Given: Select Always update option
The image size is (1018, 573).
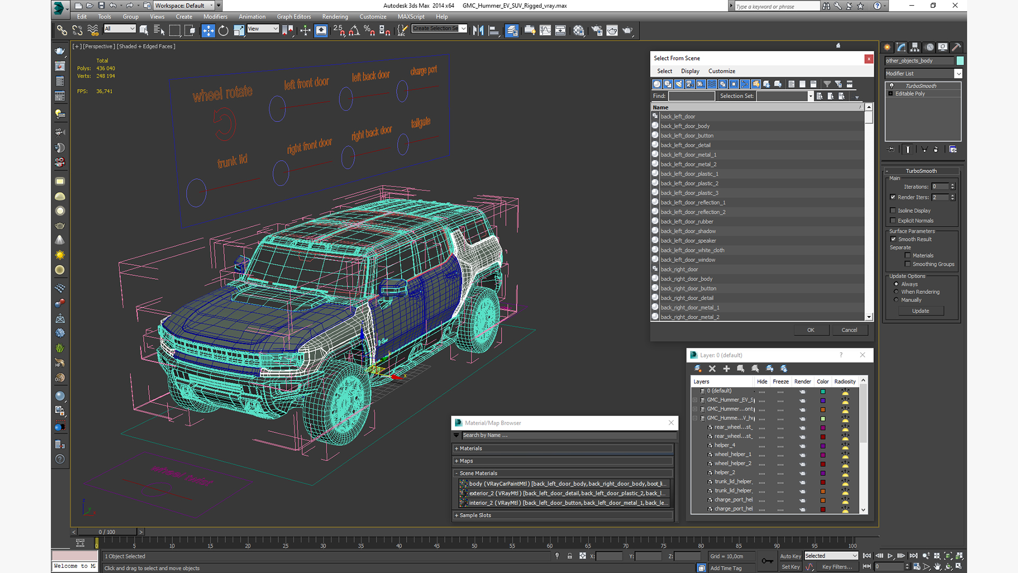Looking at the screenshot, I should pyautogui.click(x=897, y=284).
